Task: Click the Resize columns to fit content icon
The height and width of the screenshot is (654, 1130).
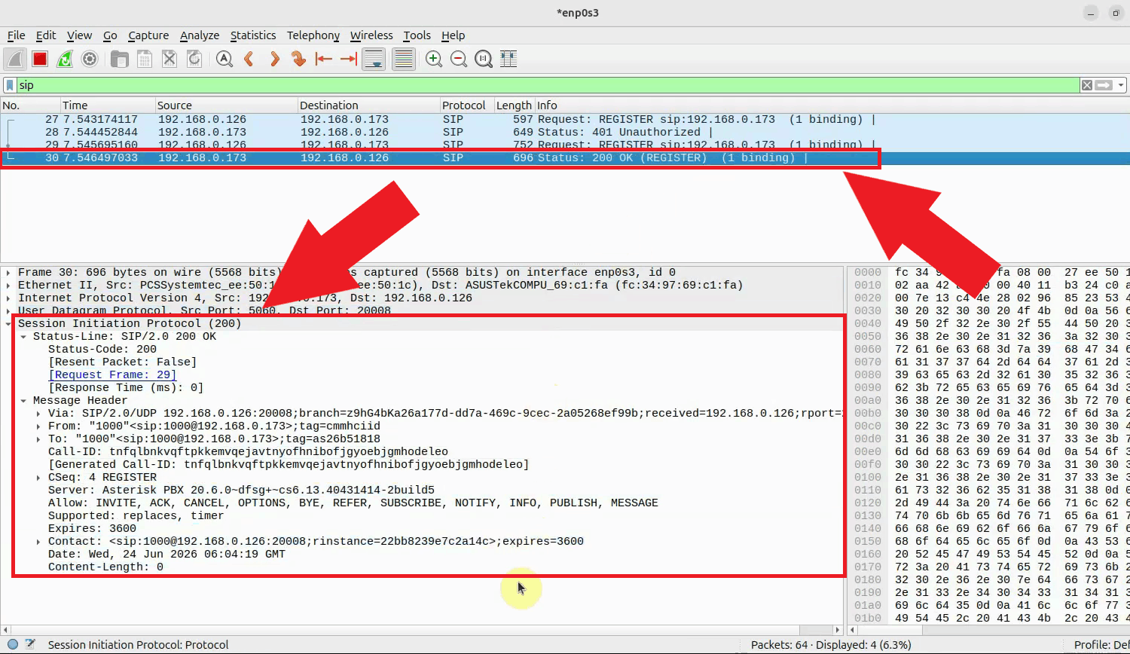Action: (x=508, y=59)
